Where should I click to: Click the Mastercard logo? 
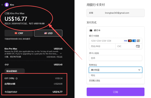click(x=130, y=41)
